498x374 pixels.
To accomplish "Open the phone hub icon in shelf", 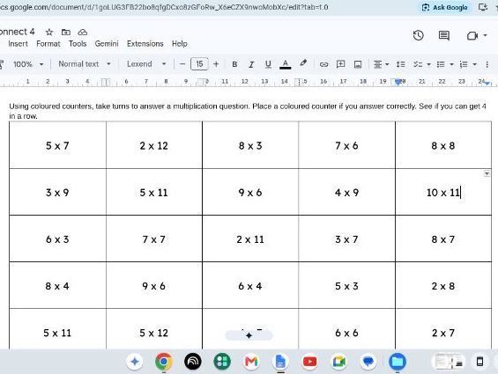I will (479, 362).
